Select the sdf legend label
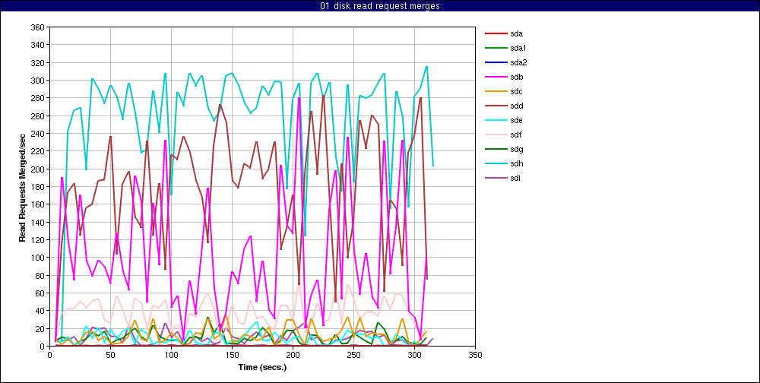This screenshot has width=760, height=383. pyautogui.click(x=516, y=135)
